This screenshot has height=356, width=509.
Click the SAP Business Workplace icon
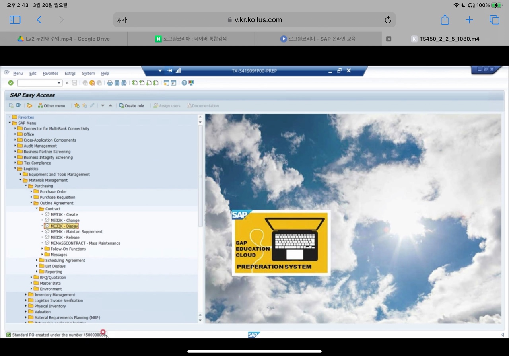tap(29, 105)
